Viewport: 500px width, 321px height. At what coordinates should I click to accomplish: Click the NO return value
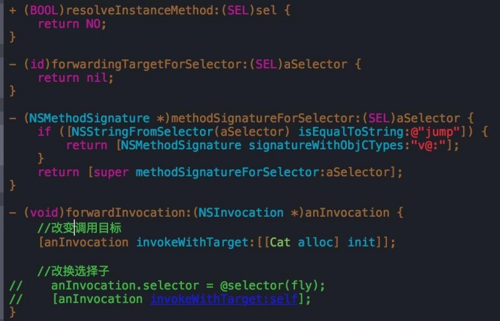(93, 24)
